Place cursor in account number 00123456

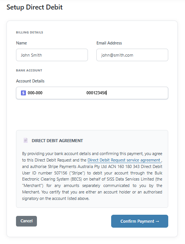[96, 93]
